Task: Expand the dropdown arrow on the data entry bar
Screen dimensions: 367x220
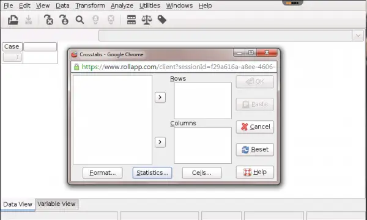Action: [358, 36]
